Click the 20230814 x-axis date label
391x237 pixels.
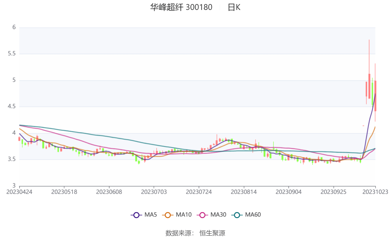coord(244,192)
